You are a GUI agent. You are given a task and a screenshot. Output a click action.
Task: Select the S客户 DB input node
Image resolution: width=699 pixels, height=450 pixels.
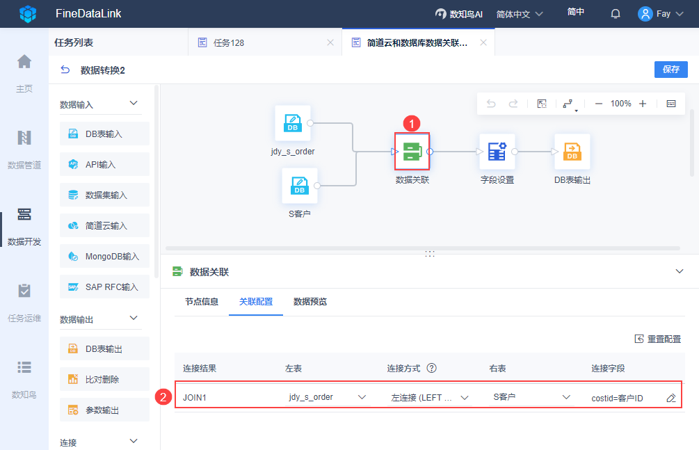[x=300, y=186]
